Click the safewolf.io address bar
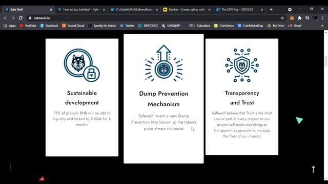328x184 pixels. (x=156, y=18)
